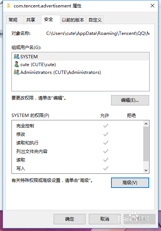
Task: Select the SYSTEM group icon
Action: pos(16,56)
